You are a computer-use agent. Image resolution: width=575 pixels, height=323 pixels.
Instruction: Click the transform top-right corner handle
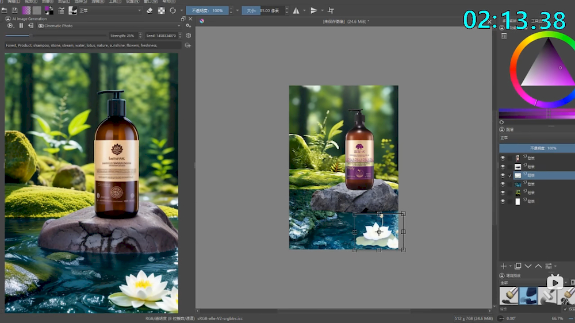[x=403, y=213]
